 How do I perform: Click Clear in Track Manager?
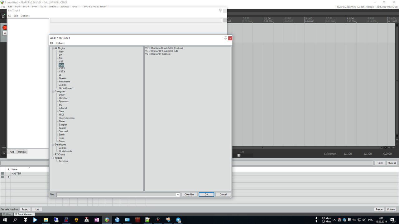pos(380,163)
